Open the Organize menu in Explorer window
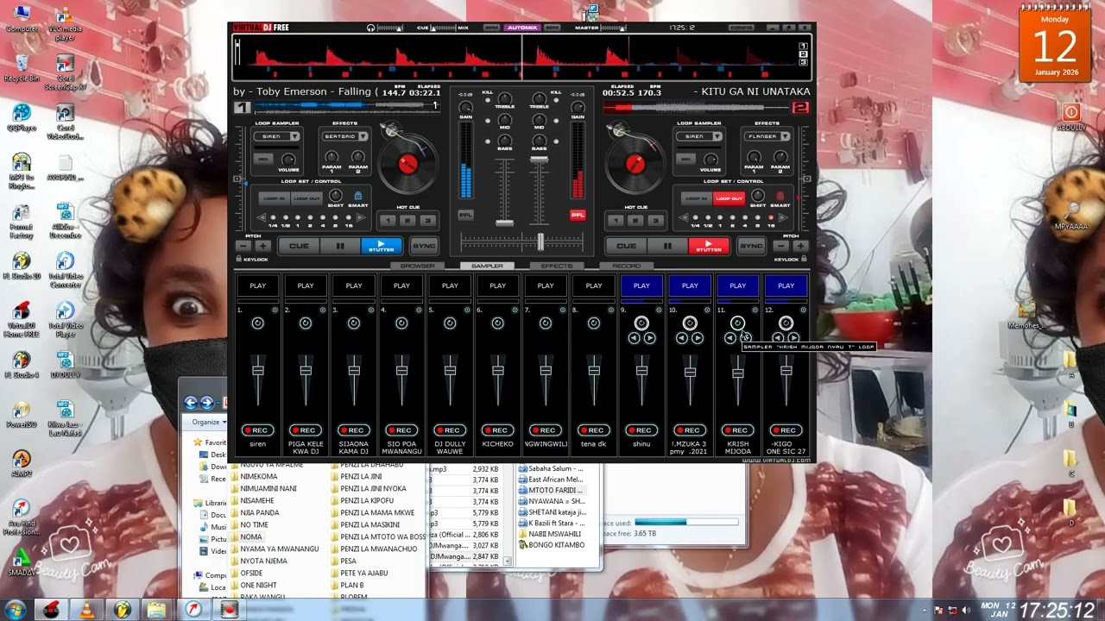1105x621 pixels. click(x=208, y=422)
